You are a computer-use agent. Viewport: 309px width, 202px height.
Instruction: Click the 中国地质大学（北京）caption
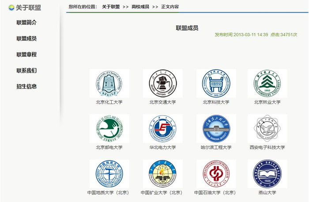click(109, 193)
